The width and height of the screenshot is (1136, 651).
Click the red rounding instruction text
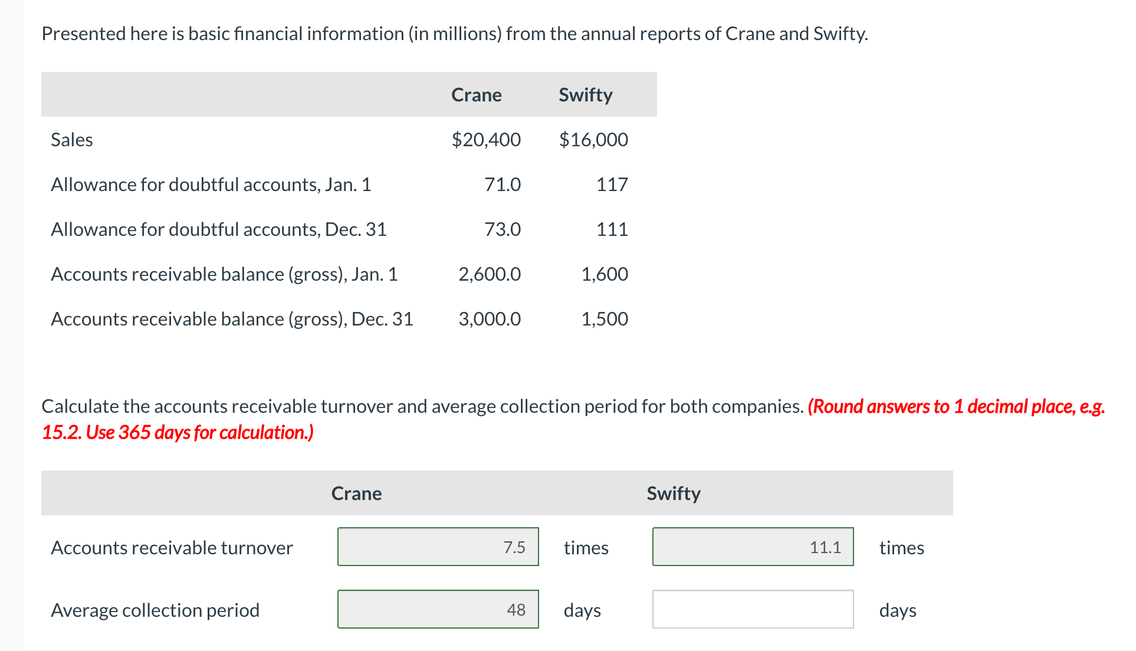click(x=956, y=406)
